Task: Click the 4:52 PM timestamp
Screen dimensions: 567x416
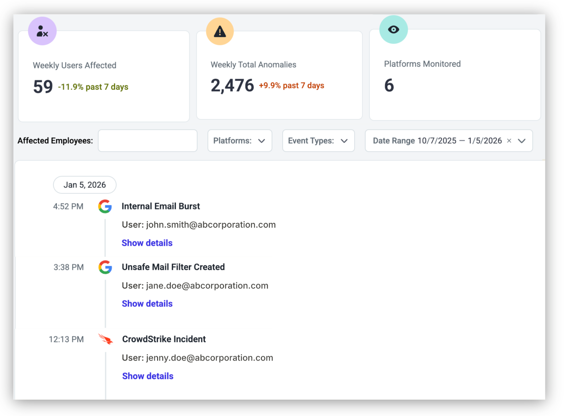Action: coord(68,206)
